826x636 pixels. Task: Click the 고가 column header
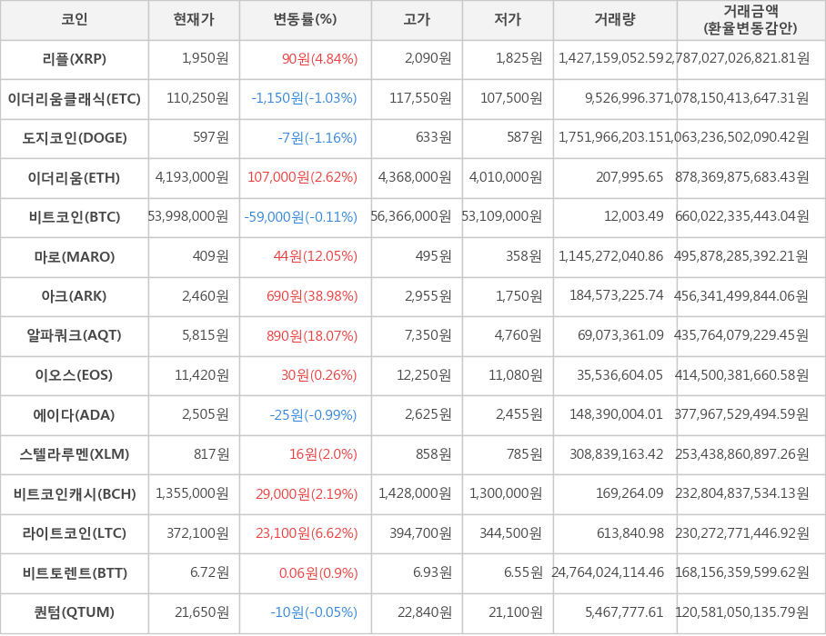click(417, 20)
